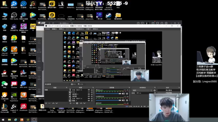Add a source with the Sources plus icon
Screen dimensions: 218x122
pyautogui.click(x=71, y=103)
